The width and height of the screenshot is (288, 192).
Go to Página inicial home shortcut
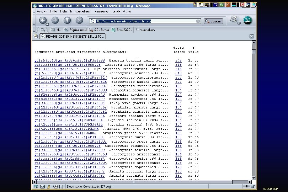click(75, 30)
